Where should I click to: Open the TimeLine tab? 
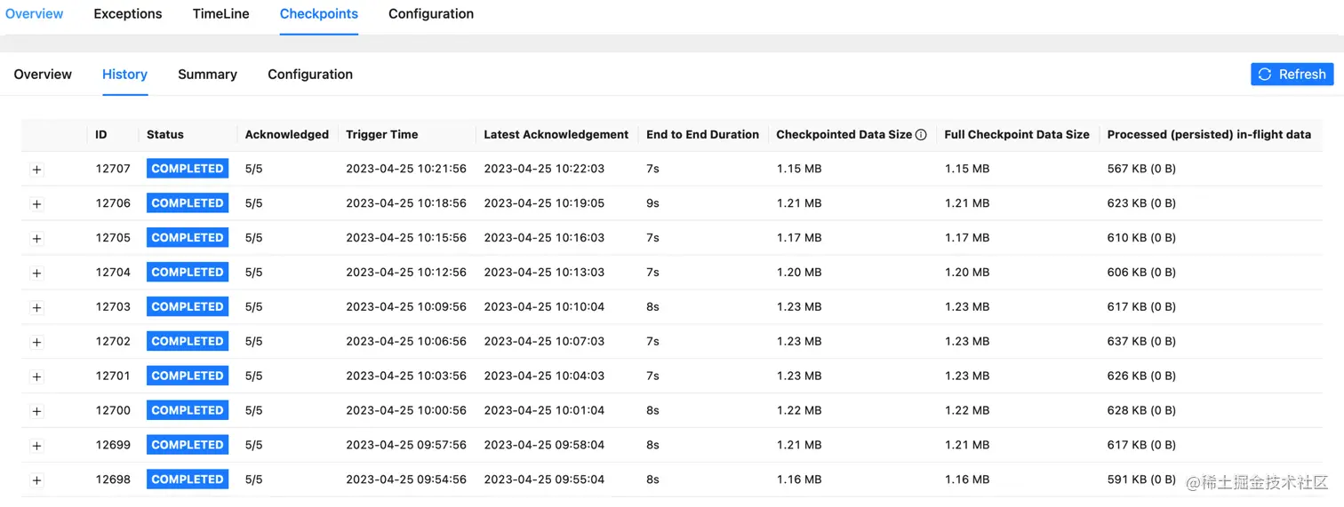221,14
